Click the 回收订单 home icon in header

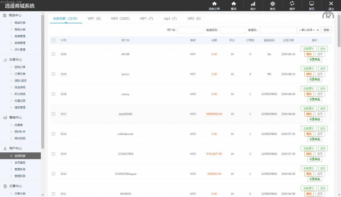pos(214,4)
